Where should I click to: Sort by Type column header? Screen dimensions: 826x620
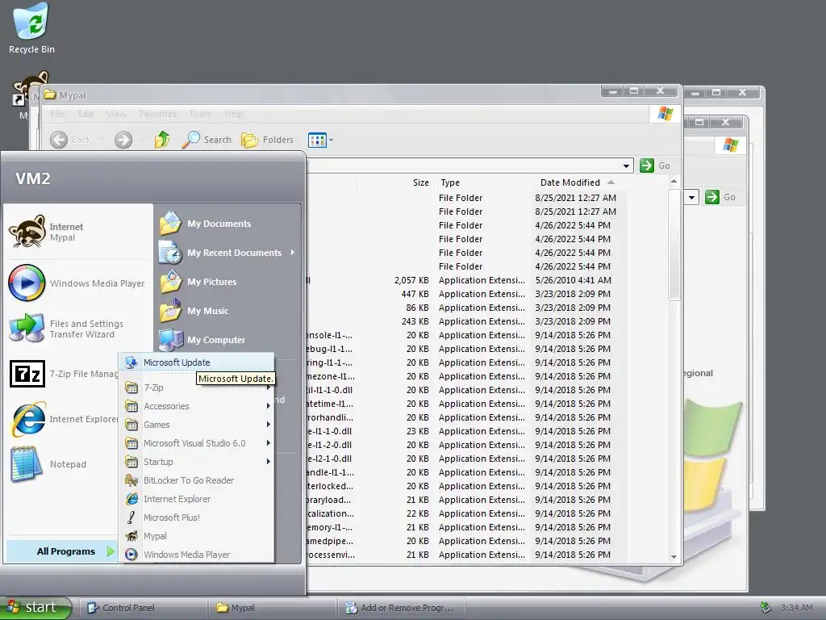tap(483, 182)
